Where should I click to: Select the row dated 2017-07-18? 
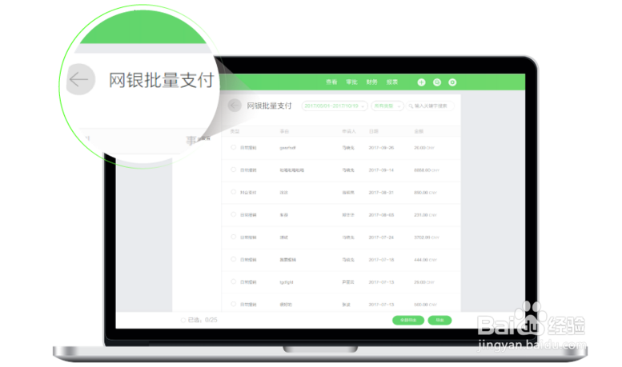(233, 259)
